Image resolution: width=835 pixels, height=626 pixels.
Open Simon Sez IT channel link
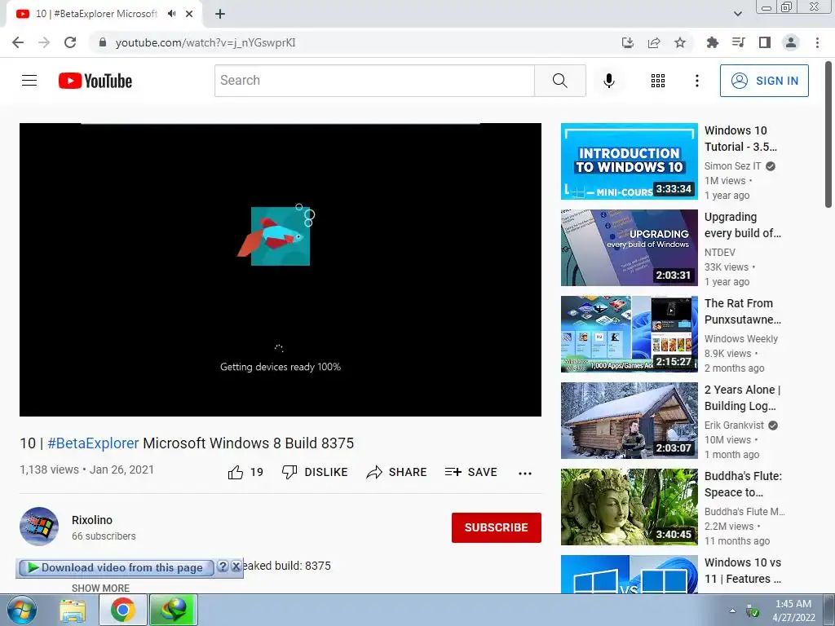(733, 166)
